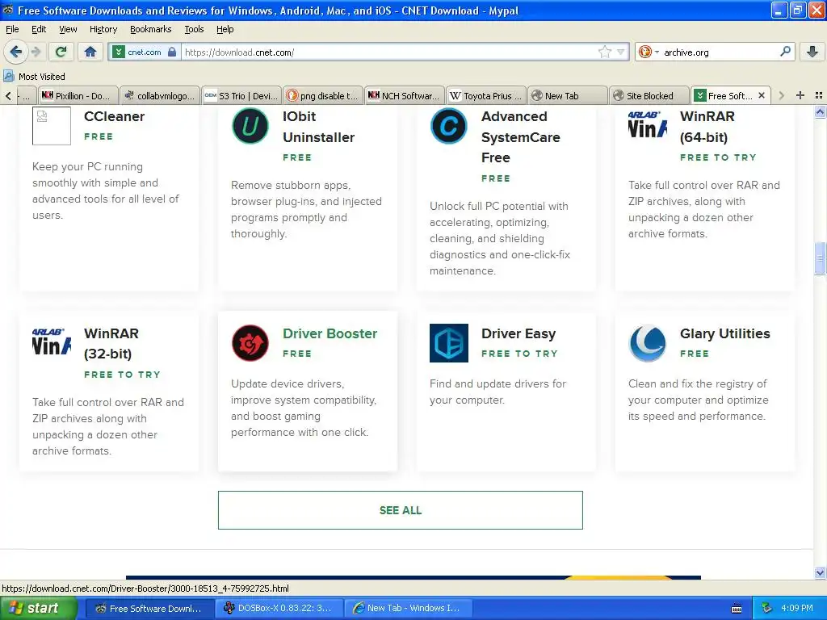Image resolution: width=827 pixels, height=620 pixels.
Task: Click the WinRAR (64-bit) logo icon
Action: click(x=647, y=125)
